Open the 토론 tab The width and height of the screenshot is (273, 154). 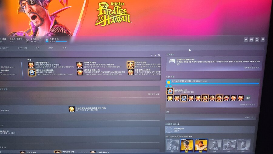pos(37,48)
